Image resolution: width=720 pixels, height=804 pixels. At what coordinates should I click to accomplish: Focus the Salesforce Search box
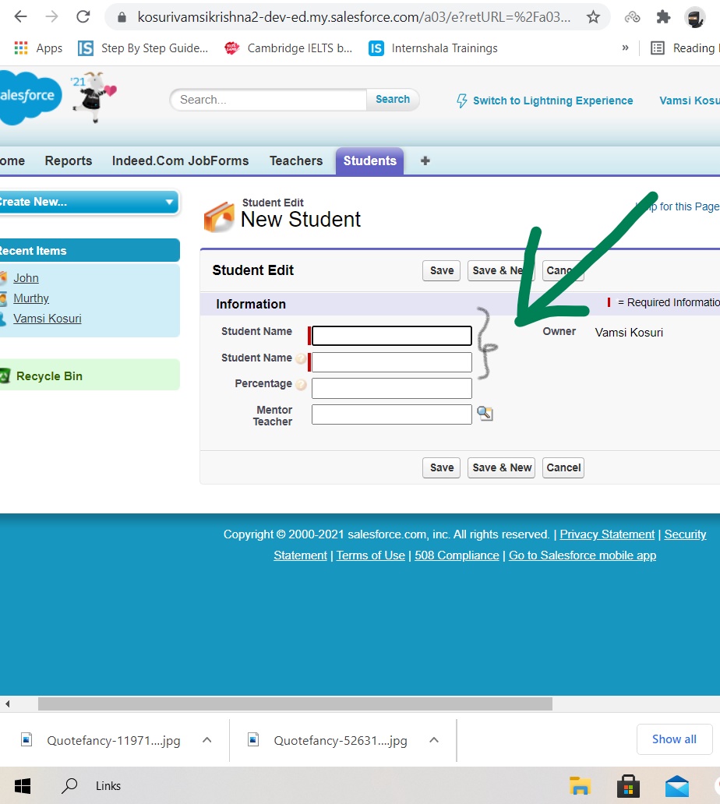(268, 100)
